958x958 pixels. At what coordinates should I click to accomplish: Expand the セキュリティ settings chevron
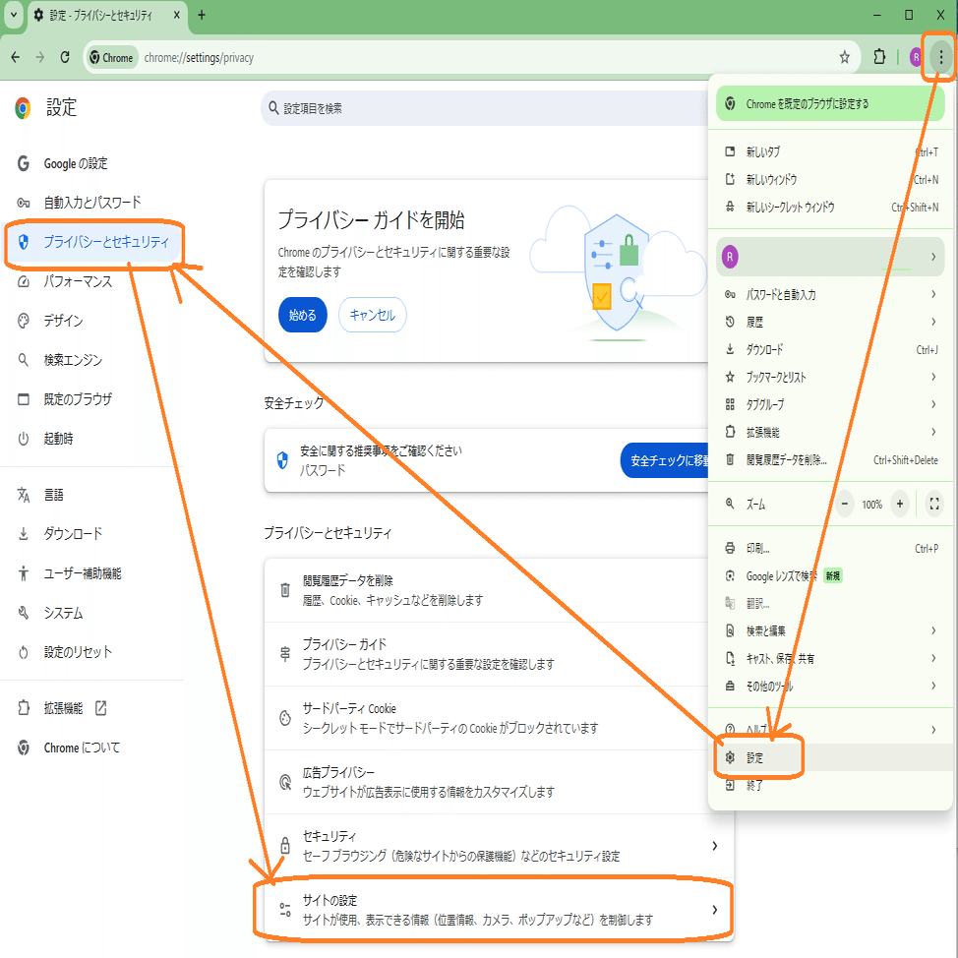pos(715,844)
